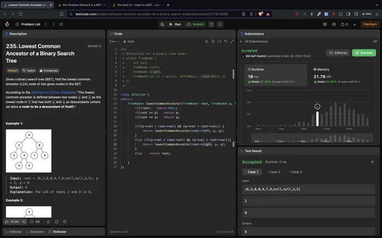Click the root input field with tree array
Viewport: 382px width, 238px height.
(x=308, y=189)
